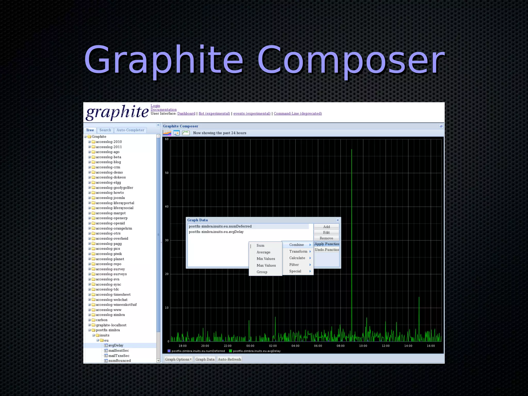
Task: Click the Add button in Graph Data
Action: pyautogui.click(x=326, y=227)
